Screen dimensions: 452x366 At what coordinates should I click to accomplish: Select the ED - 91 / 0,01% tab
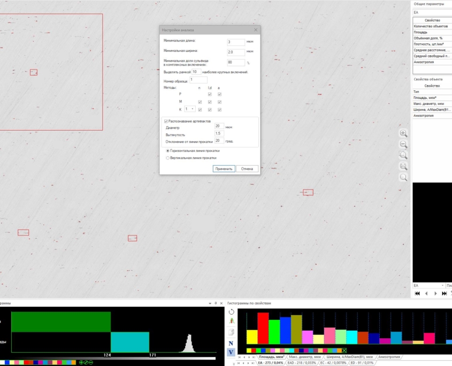(362, 363)
